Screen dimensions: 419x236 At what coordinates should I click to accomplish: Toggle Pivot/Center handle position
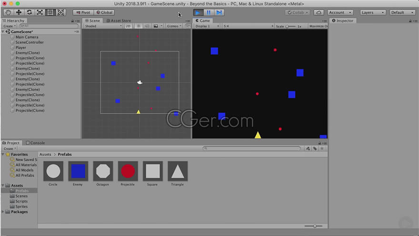coord(83,12)
